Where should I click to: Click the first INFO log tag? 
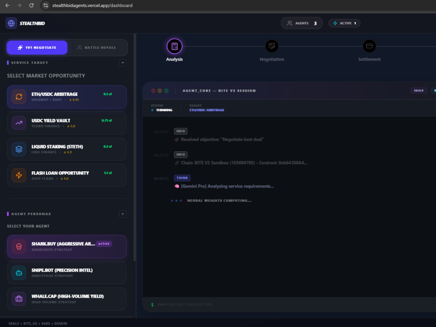(181, 131)
